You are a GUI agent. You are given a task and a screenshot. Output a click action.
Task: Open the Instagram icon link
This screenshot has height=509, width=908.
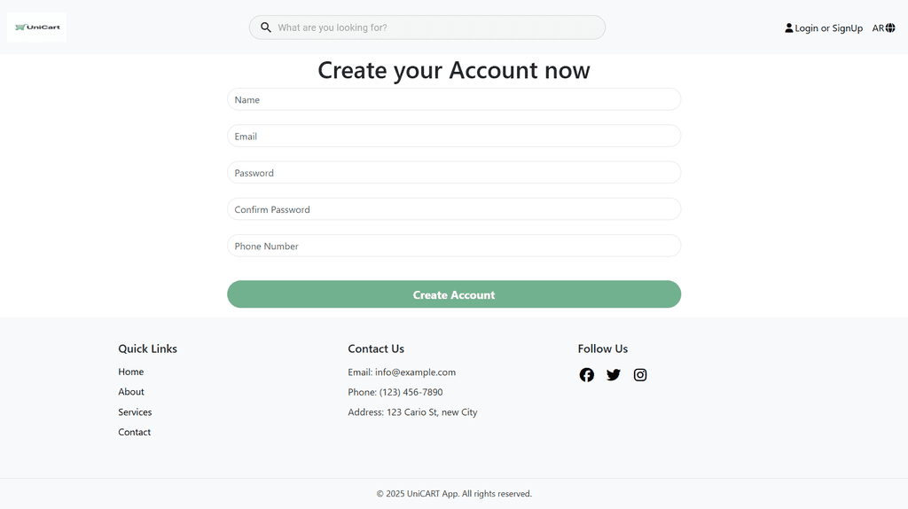point(640,375)
